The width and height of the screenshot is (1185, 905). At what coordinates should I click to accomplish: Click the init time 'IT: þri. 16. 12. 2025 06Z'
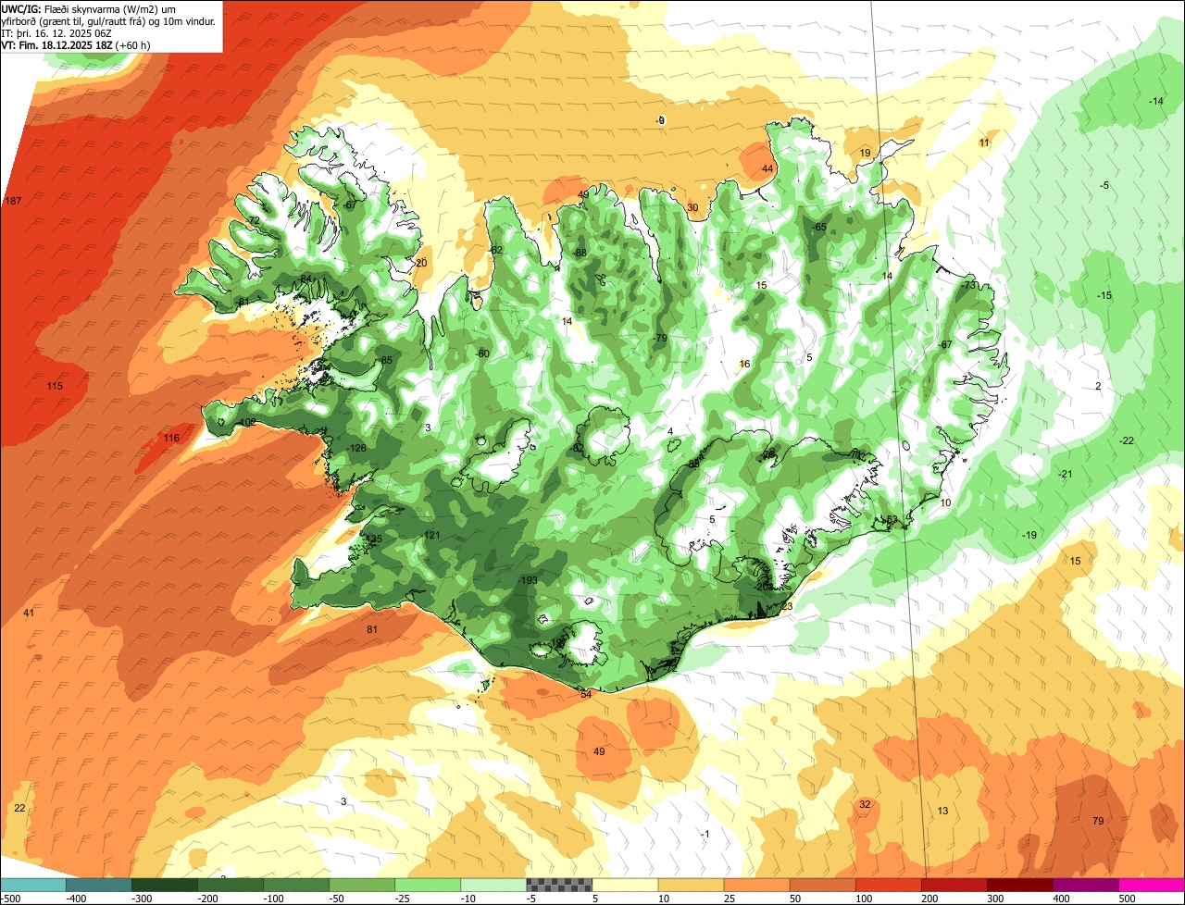tap(56, 32)
